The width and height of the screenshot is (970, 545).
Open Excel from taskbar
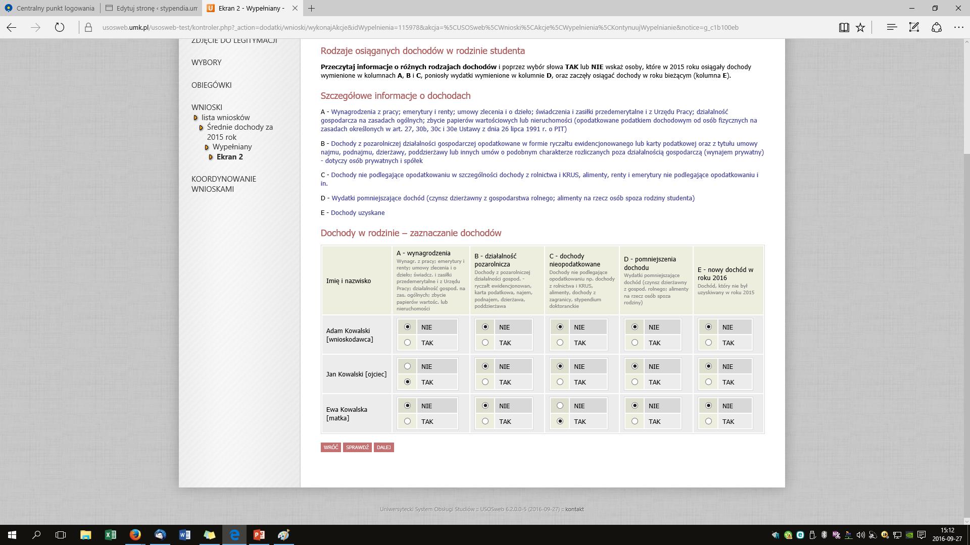[110, 535]
